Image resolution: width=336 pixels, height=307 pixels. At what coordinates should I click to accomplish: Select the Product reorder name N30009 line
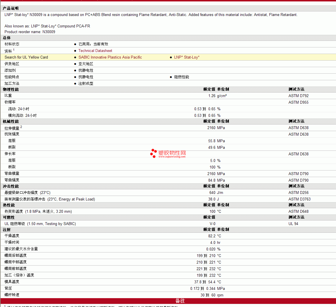point(30,32)
